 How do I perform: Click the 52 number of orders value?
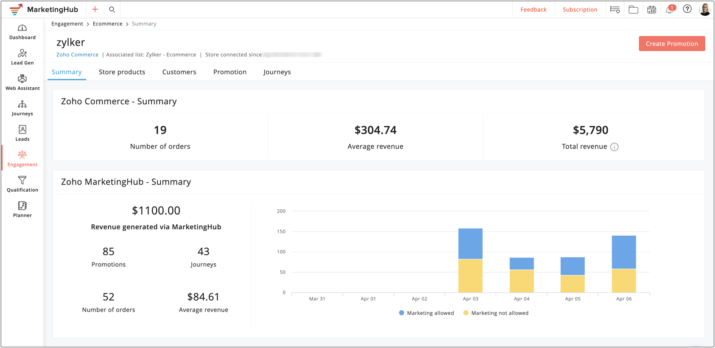point(109,297)
